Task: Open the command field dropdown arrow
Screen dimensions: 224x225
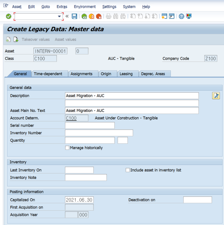Action: coord(59,16)
